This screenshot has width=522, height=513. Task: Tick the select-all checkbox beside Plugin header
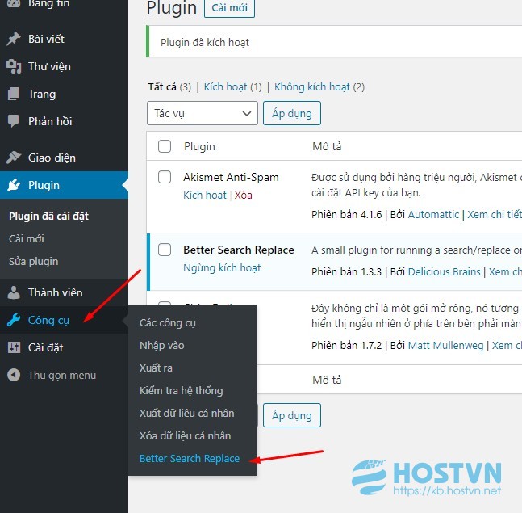165,146
